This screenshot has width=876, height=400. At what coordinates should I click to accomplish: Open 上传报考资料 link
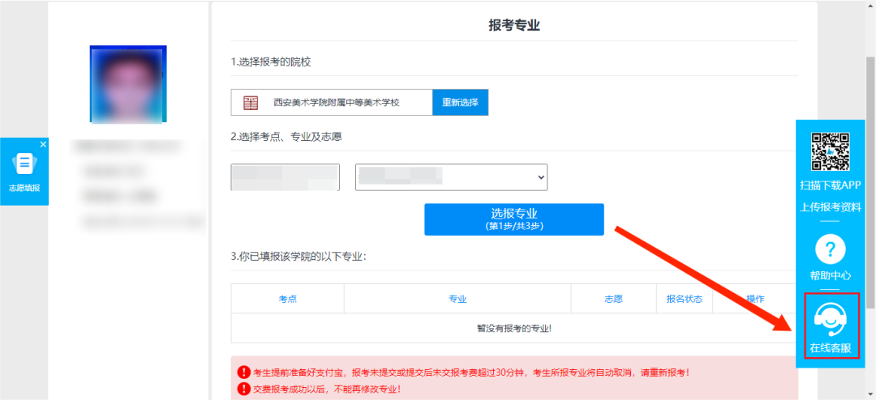pos(831,207)
